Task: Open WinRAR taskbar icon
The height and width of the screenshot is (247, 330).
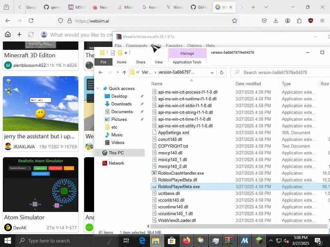Action: pyautogui.click(x=229, y=241)
